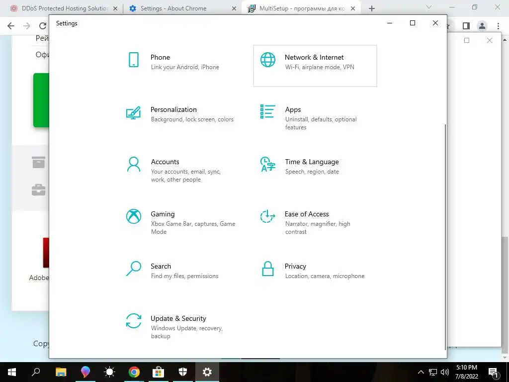Open the Search magnifier icon in Settings
This screenshot has height=382, width=509.
[x=133, y=269]
